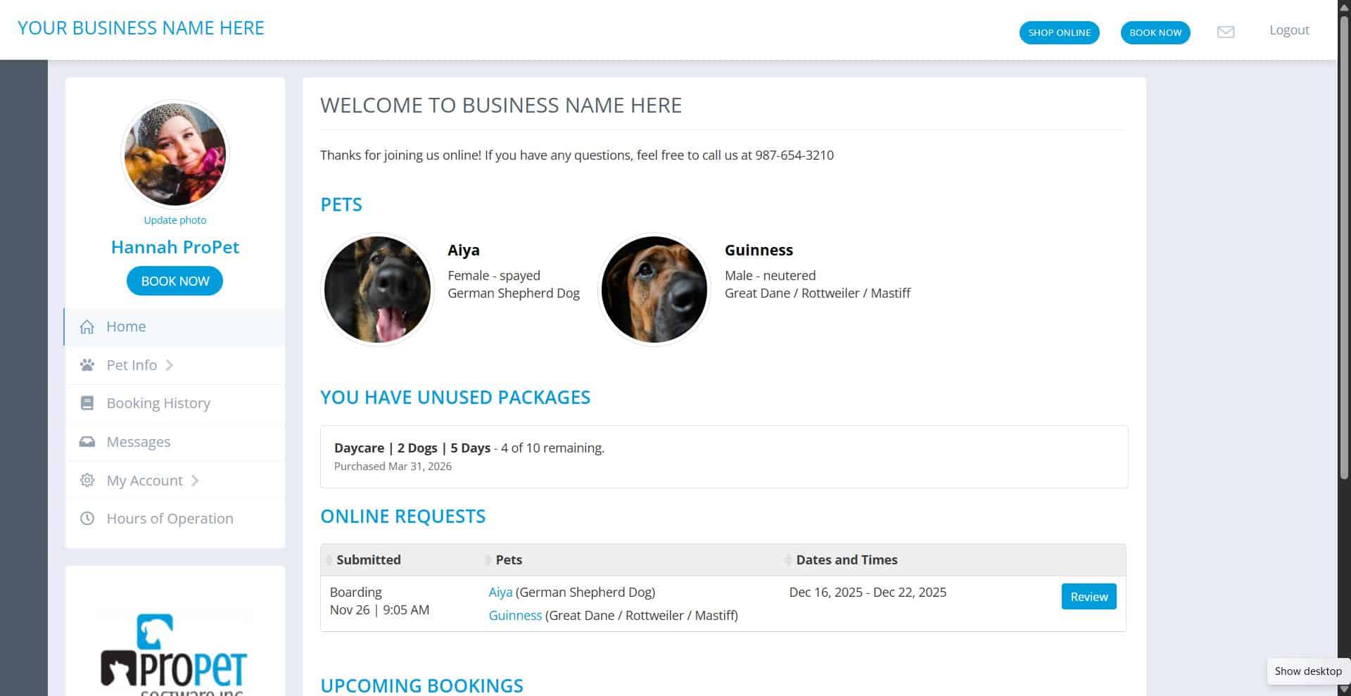Image resolution: width=1351 pixels, height=696 pixels.
Task: Click the Booking History book icon
Action: (x=87, y=403)
